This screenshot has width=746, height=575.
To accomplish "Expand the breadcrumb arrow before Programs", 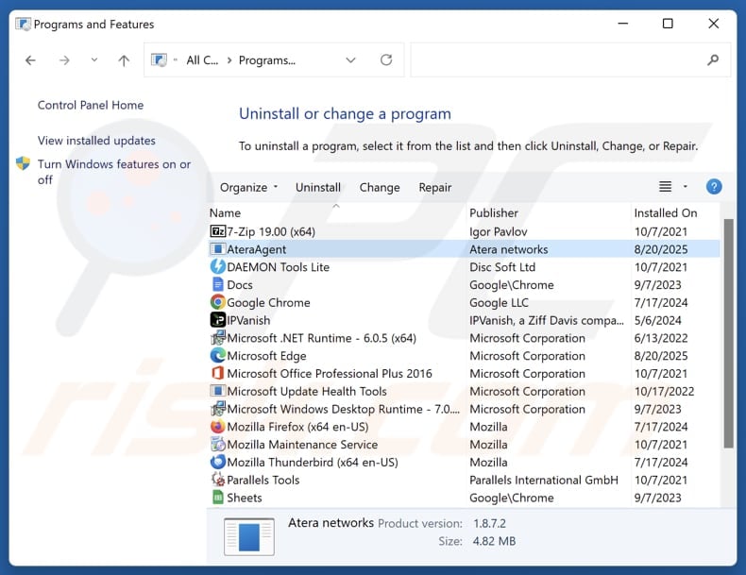I will click(x=229, y=59).
